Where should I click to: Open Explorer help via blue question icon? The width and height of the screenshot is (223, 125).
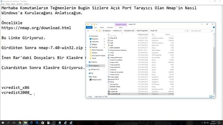coord(214,27)
